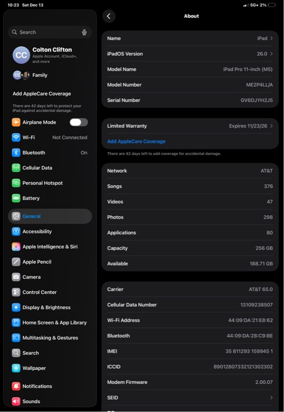The width and height of the screenshot is (284, 412).
Task: Expand the iPadOS Version 26.0 row
Action: pyautogui.click(x=189, y=54)
